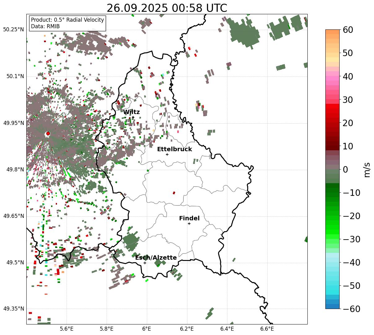Click the colorbar 60 tick label
374x335 pixels.
pyautogui.click(x=348, y=30)
